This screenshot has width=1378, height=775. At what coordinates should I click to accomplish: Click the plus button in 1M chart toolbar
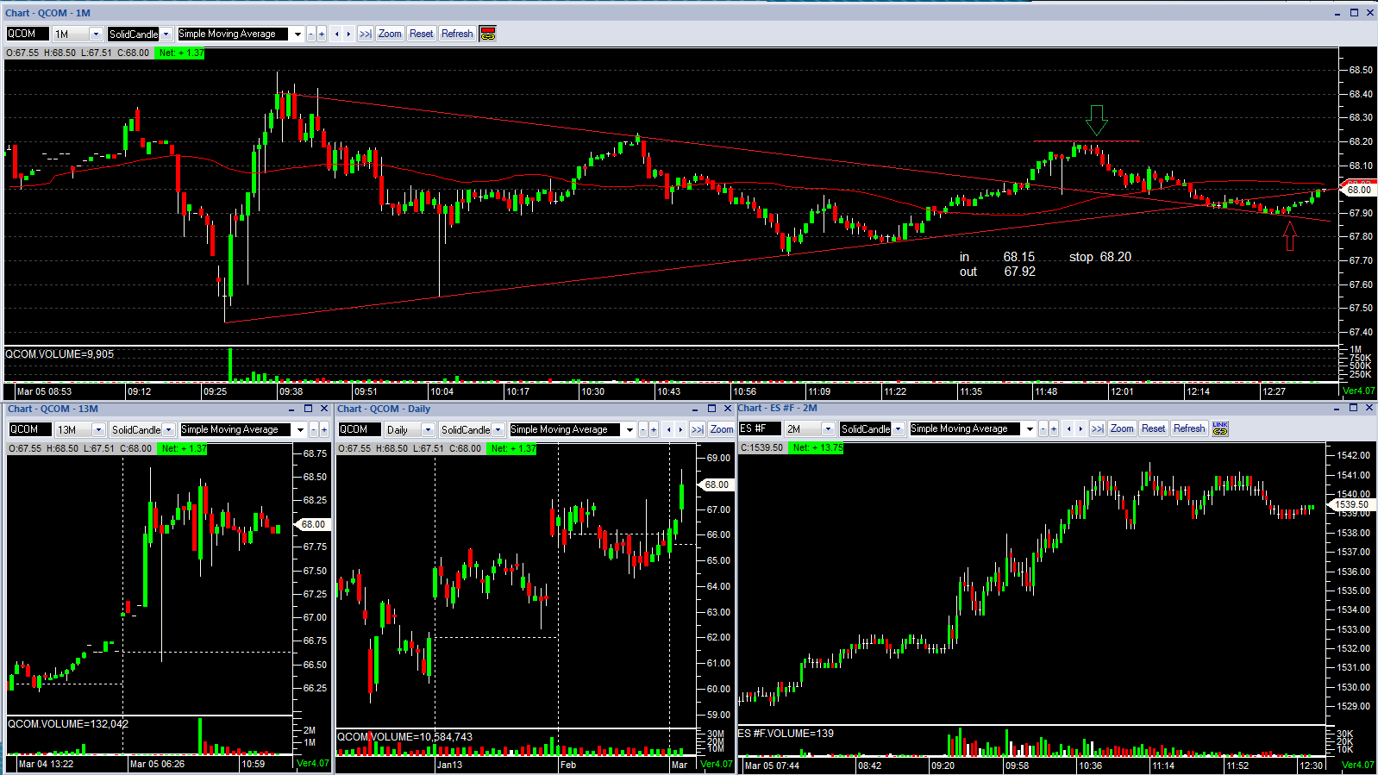click(x=322, y=34)
